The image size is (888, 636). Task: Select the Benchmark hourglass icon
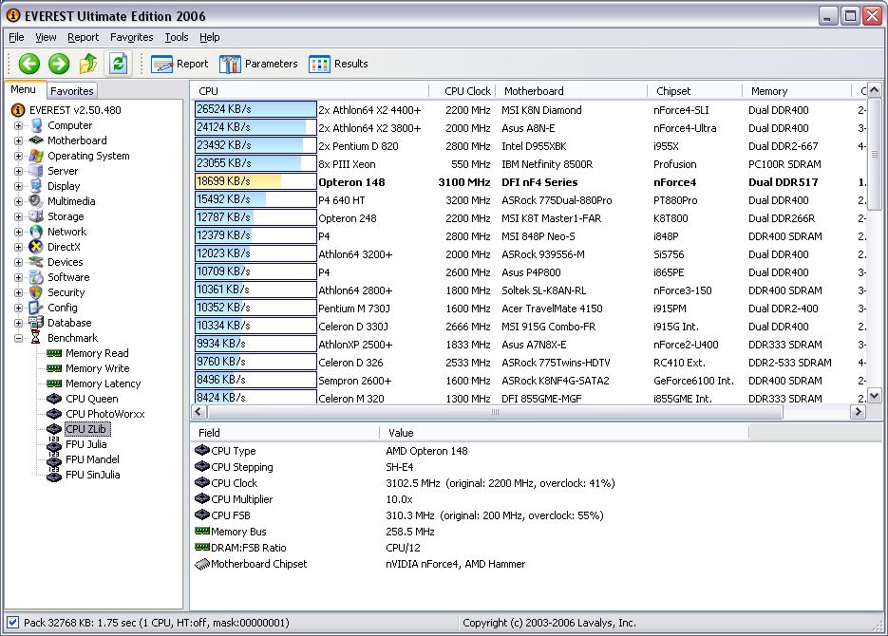click(36, 338)
